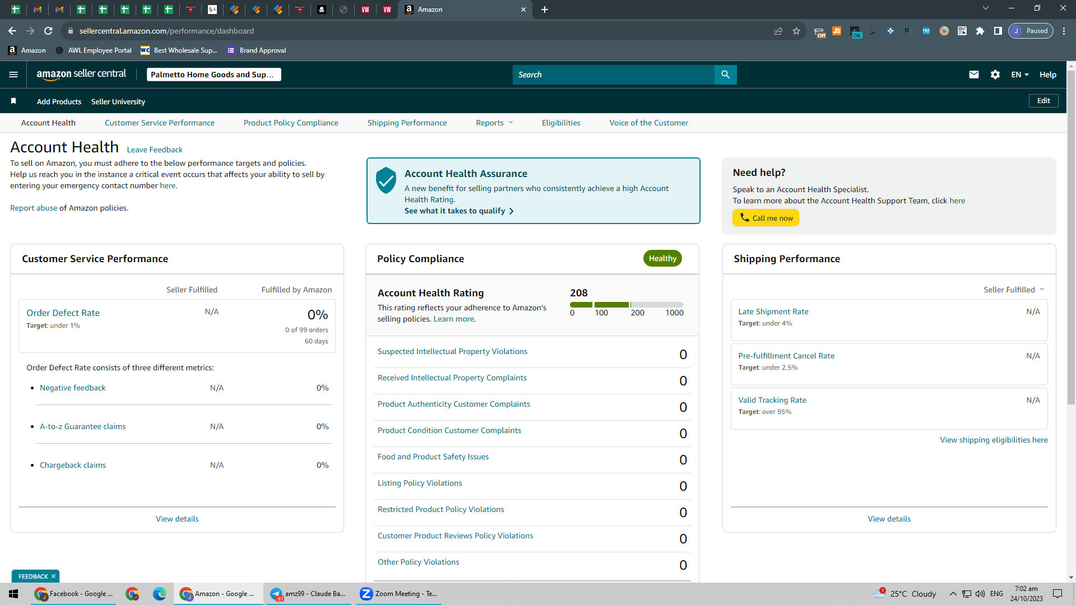The width and height of the screenshot is (1076, 605).
Task: Open the Seller Central hamburger menu
Action: click(13, 75)
